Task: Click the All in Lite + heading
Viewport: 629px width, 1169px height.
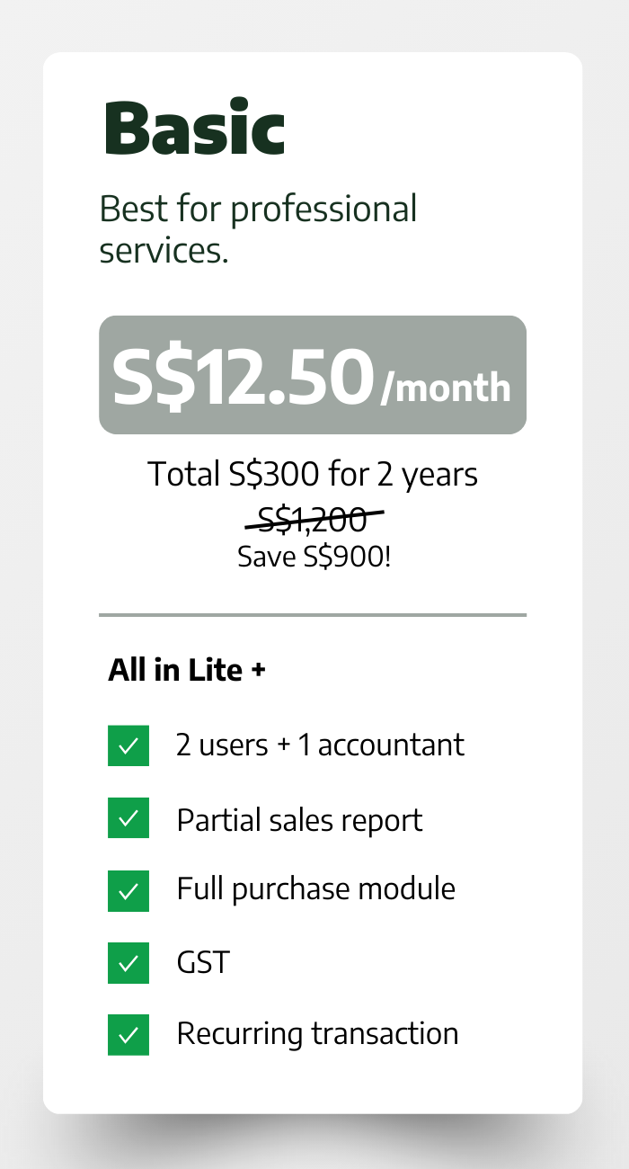Action: point(187,670)
